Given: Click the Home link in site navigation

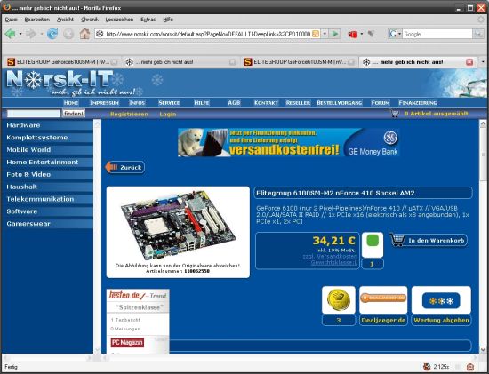Looking at the screenshot, I should [71, 102].
